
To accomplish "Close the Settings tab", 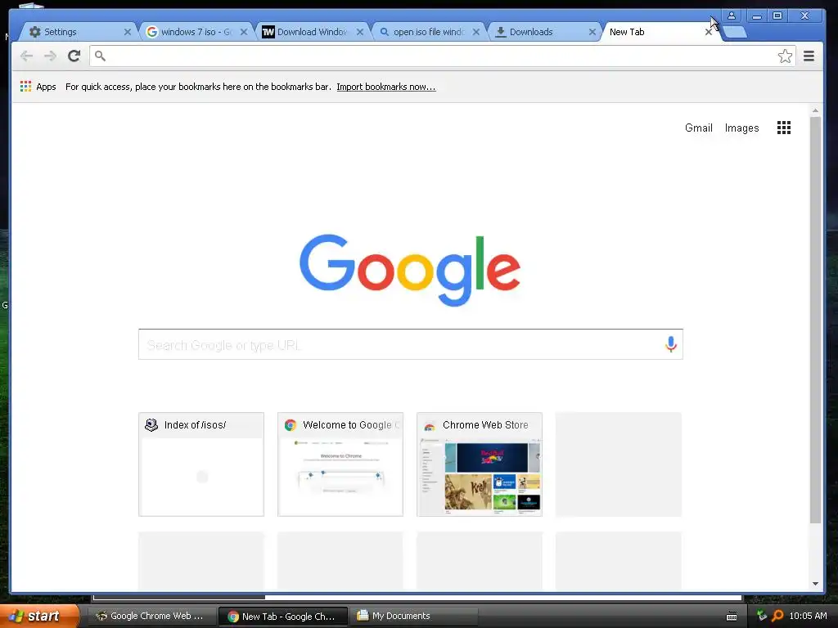I will [x=127, y=32].
